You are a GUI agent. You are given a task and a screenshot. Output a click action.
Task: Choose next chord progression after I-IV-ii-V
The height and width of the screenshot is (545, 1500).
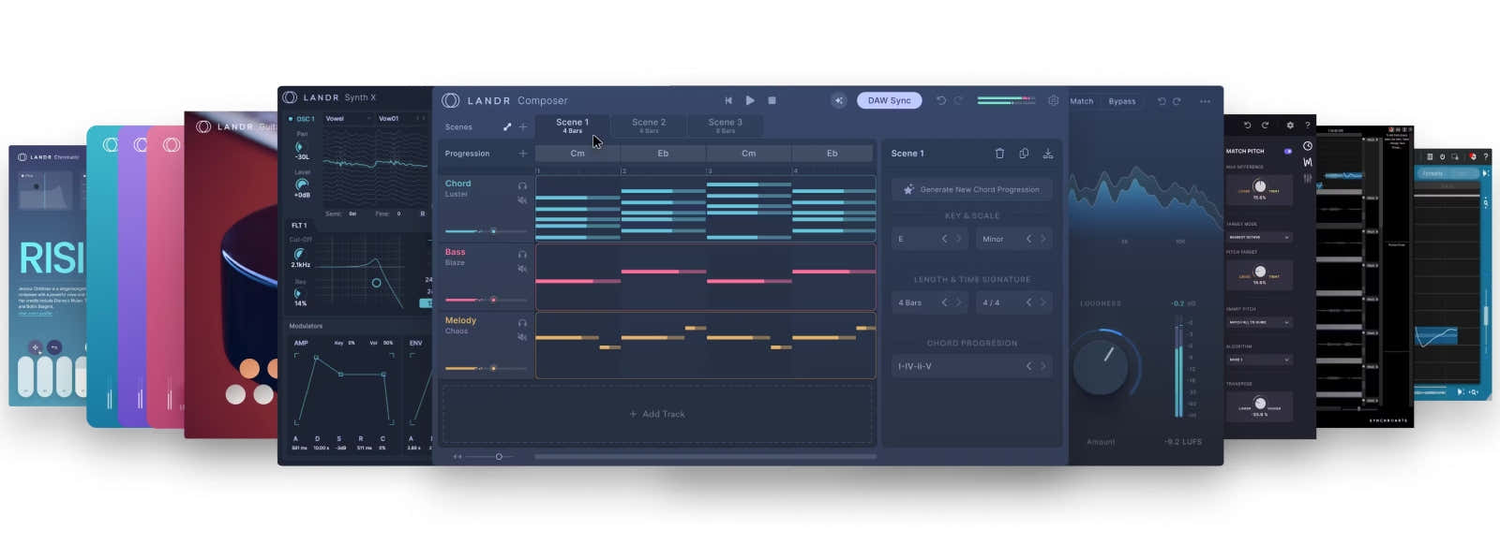coord(1042,366)
